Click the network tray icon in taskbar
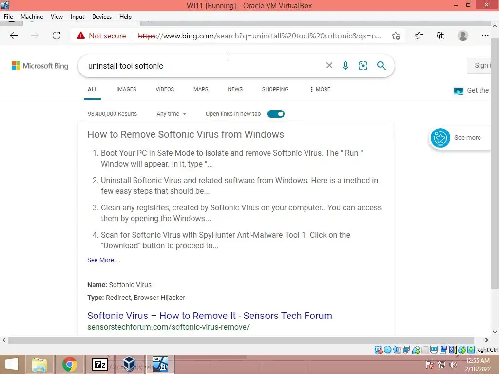The width and height of the screenshot is (499, 374). pyautogui.click(x=441, y=365)
